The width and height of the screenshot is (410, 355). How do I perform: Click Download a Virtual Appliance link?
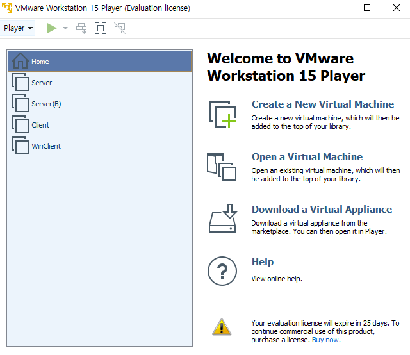(x=322, y=210)
